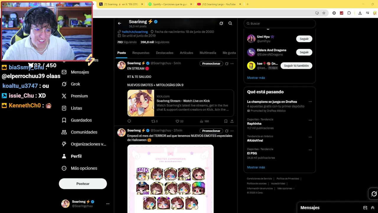Viewport: 378px width, 213px height.
Task: Go back using the profile header arrow
Action: point(120,23)
